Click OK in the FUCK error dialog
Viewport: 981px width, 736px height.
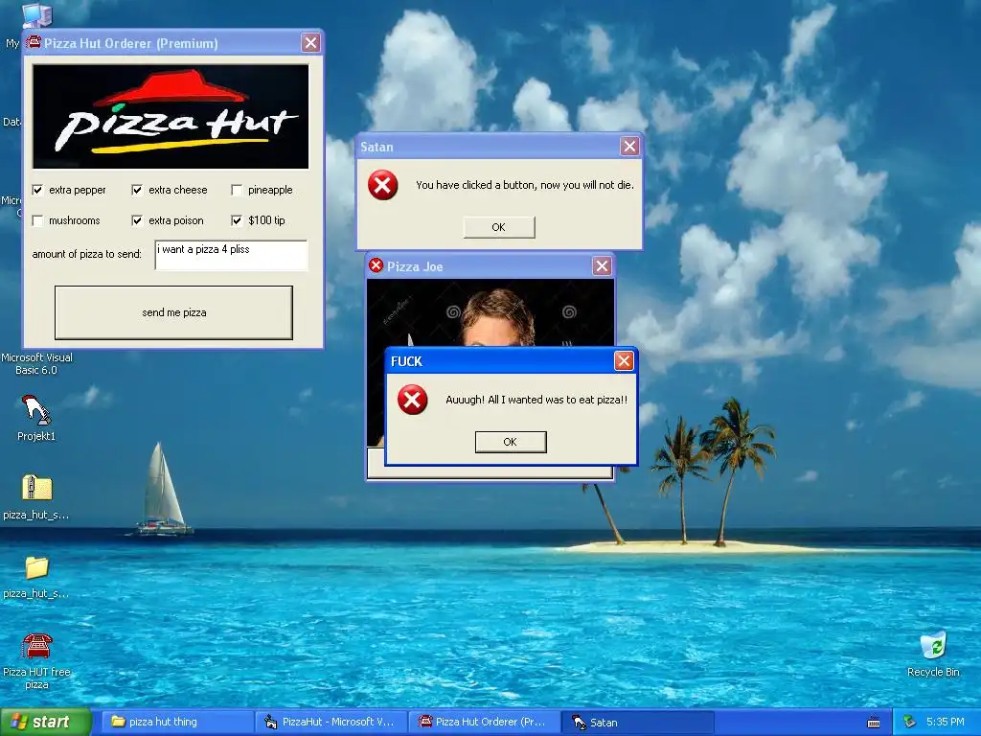pos(511,442)
